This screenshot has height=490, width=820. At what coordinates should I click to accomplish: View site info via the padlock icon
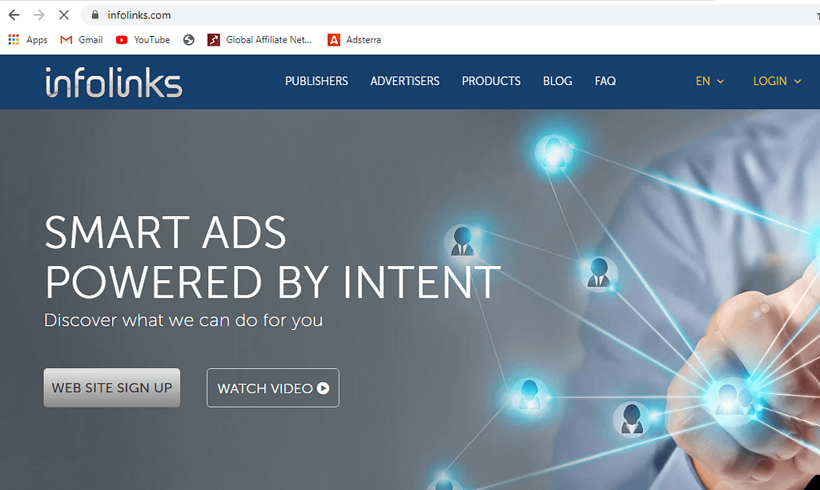[x=94, y=15]
